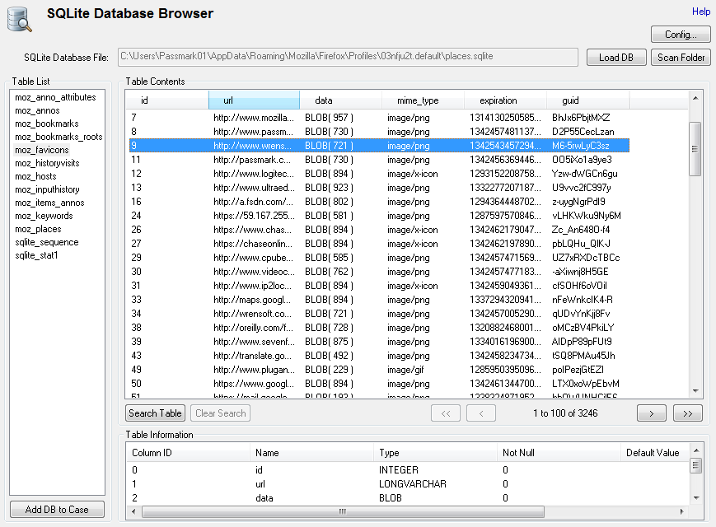
Task: Jump to the last page with the >> button
Action: click(687, 413)
